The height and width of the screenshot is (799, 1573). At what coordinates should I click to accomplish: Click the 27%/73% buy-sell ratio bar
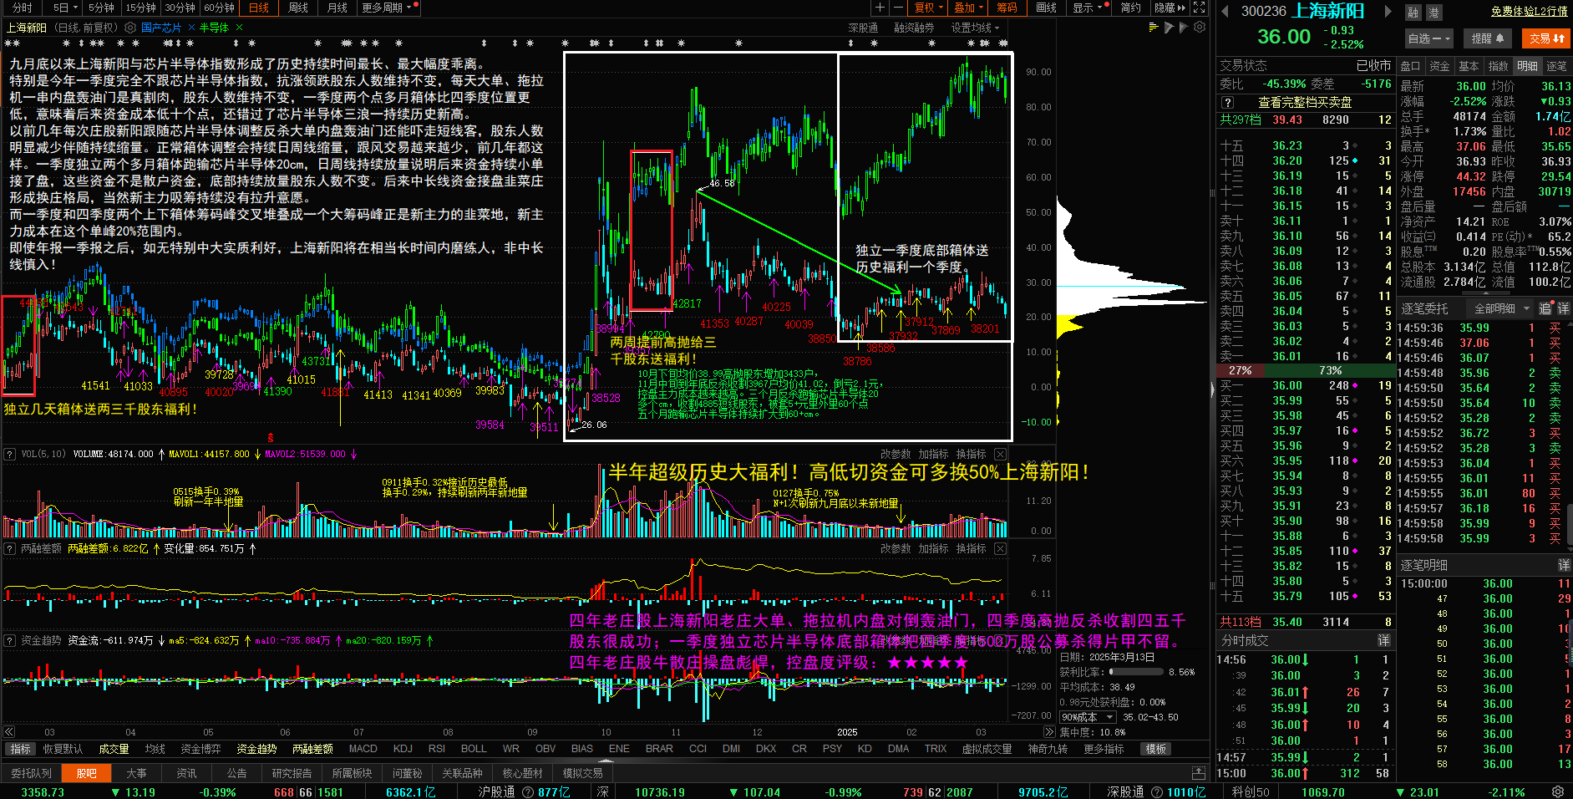point(1305,370)
